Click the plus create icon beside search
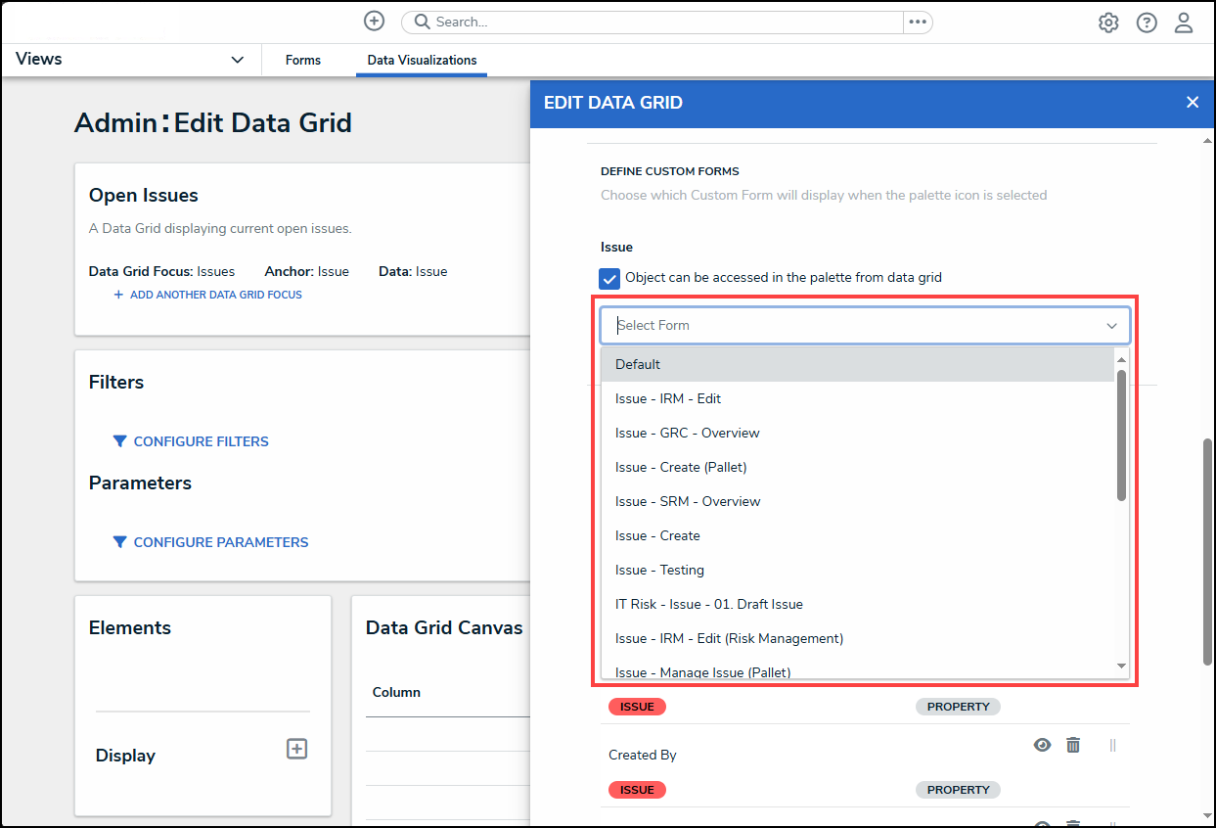The height and width of the screenshot is (828, 1216). 374,22
